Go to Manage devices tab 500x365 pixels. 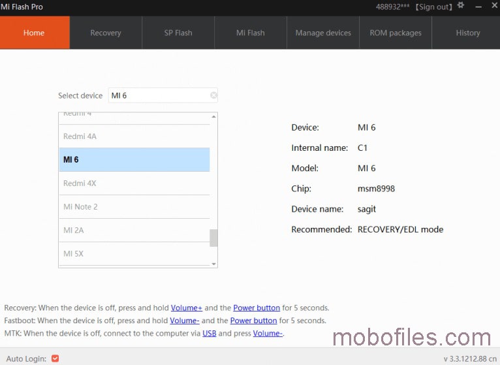[323, 33]
